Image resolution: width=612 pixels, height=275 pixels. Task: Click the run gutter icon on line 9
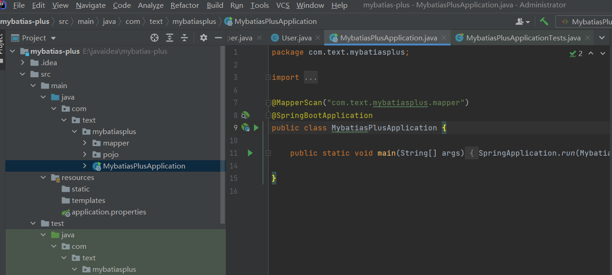[x=256, y=128]
